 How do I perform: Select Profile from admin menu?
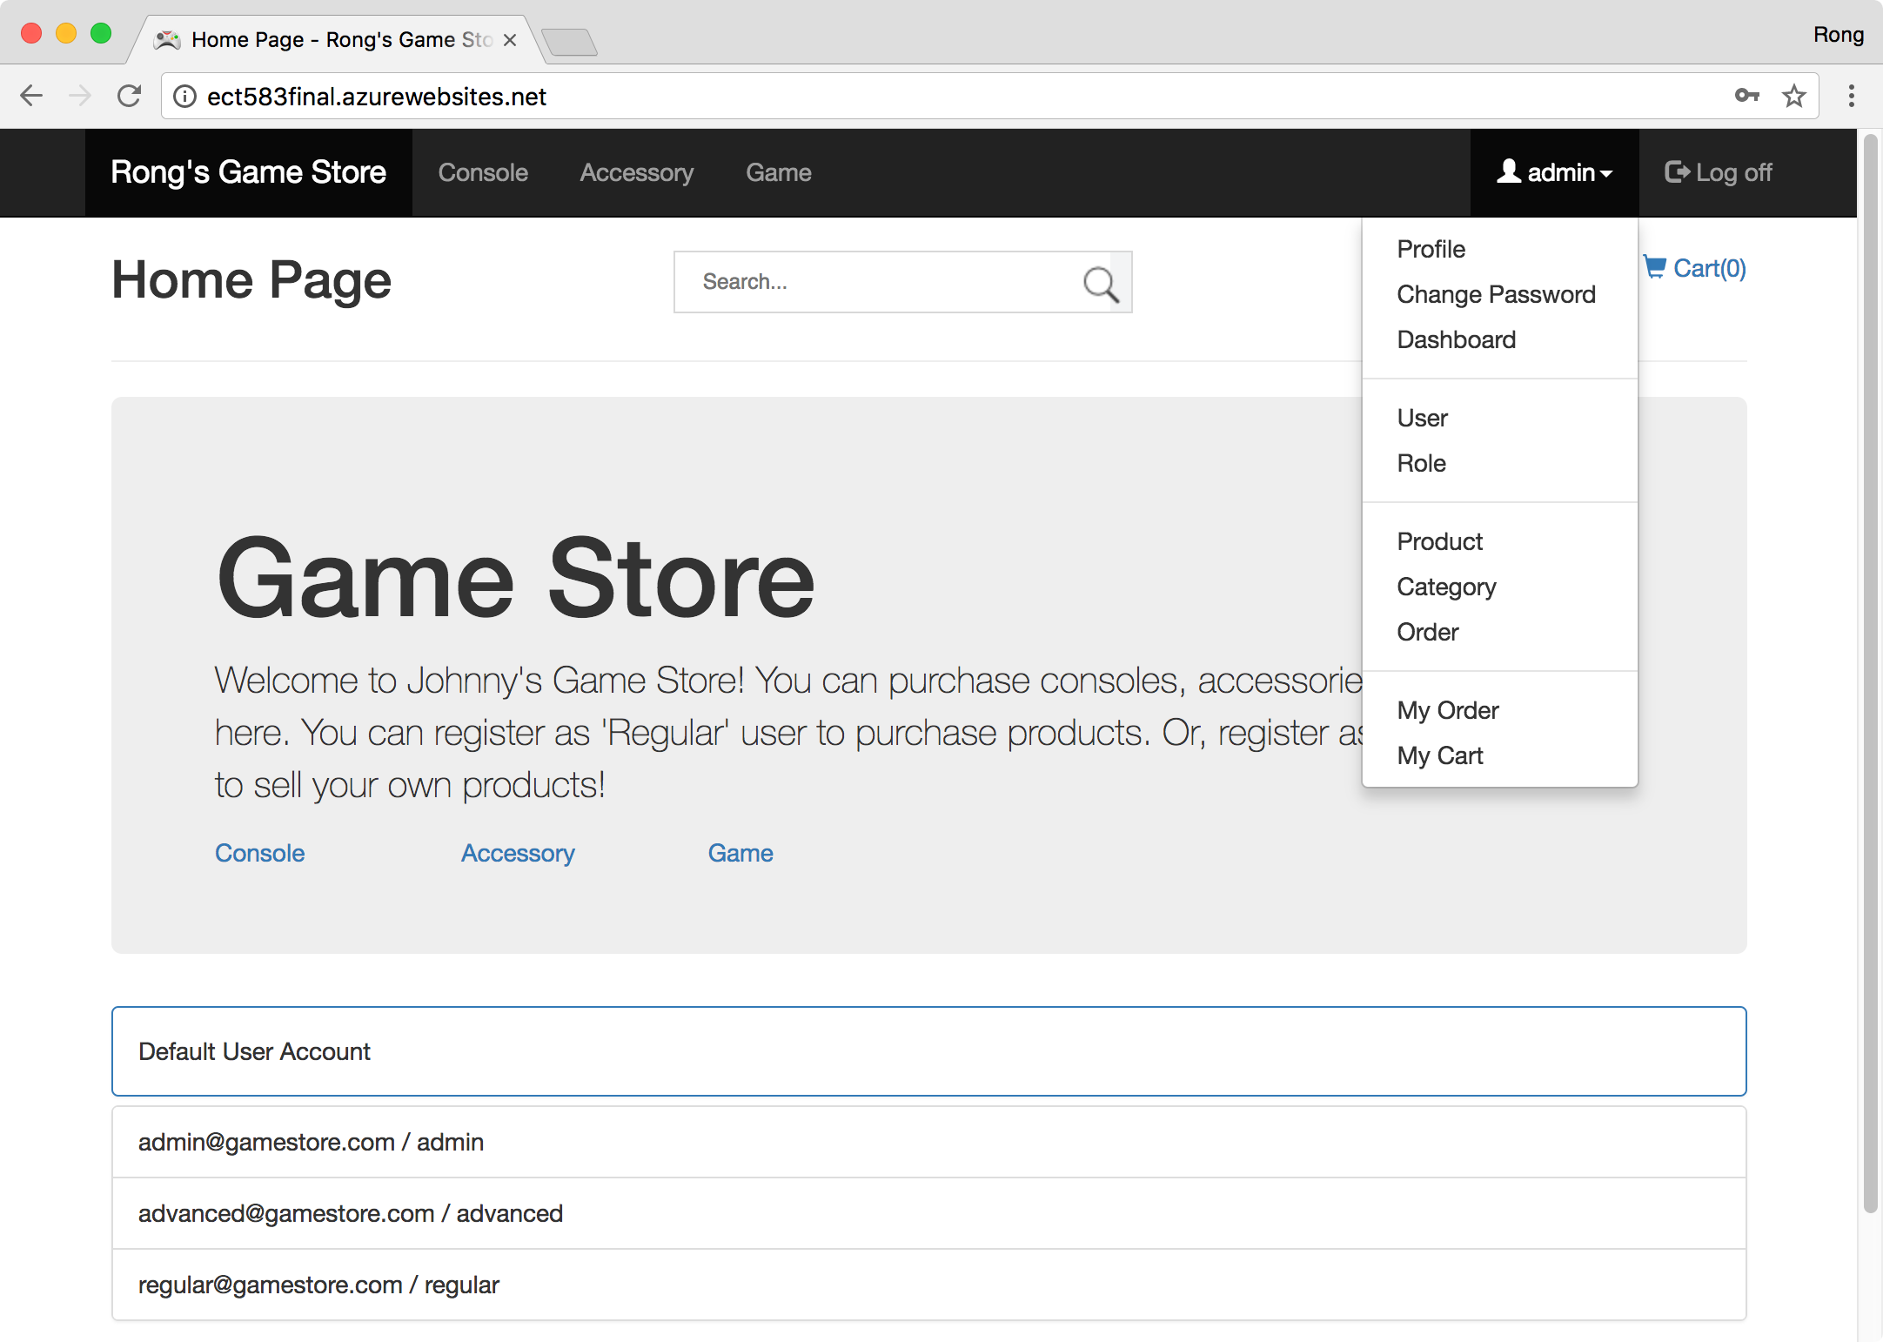(1431, 249)
